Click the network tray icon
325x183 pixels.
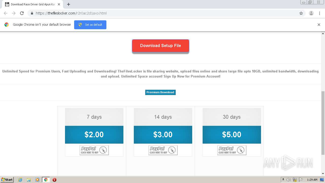coord(295,180)
